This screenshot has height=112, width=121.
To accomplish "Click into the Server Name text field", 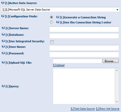I will [84, 29].
